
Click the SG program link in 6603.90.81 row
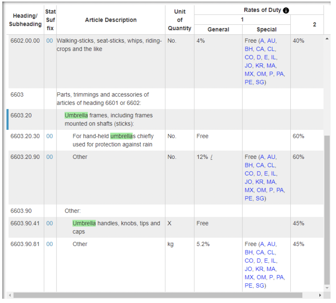[x=260, y=286]
